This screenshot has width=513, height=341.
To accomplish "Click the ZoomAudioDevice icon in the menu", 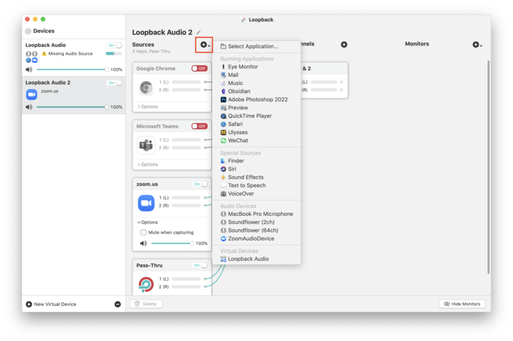I will tap(223, 238).
